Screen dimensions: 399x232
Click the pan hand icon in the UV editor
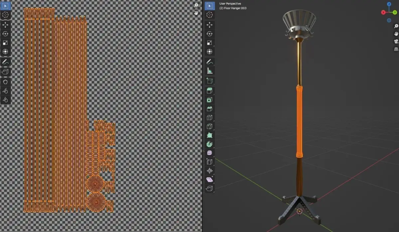[196, 13]
